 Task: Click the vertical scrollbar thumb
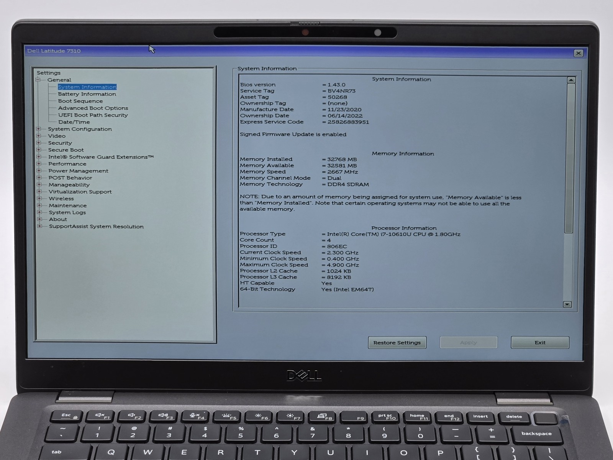(x=570, y=158)
